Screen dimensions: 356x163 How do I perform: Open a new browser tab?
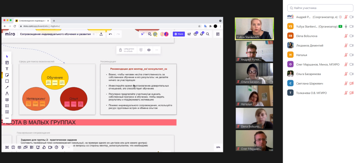[x=54, y=21]
